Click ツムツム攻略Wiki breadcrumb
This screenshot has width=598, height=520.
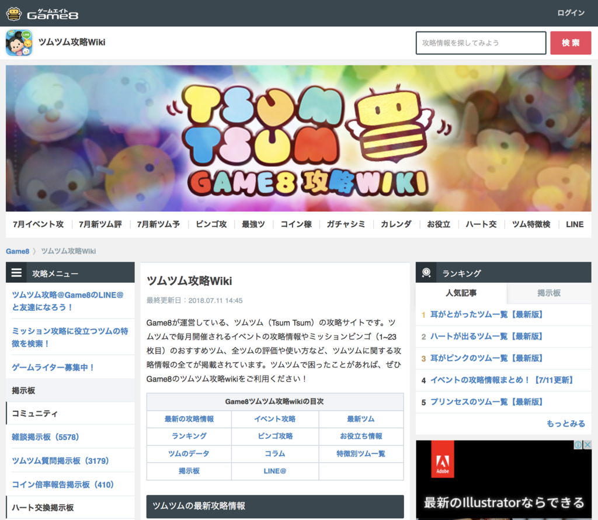(x=69, y=251)
